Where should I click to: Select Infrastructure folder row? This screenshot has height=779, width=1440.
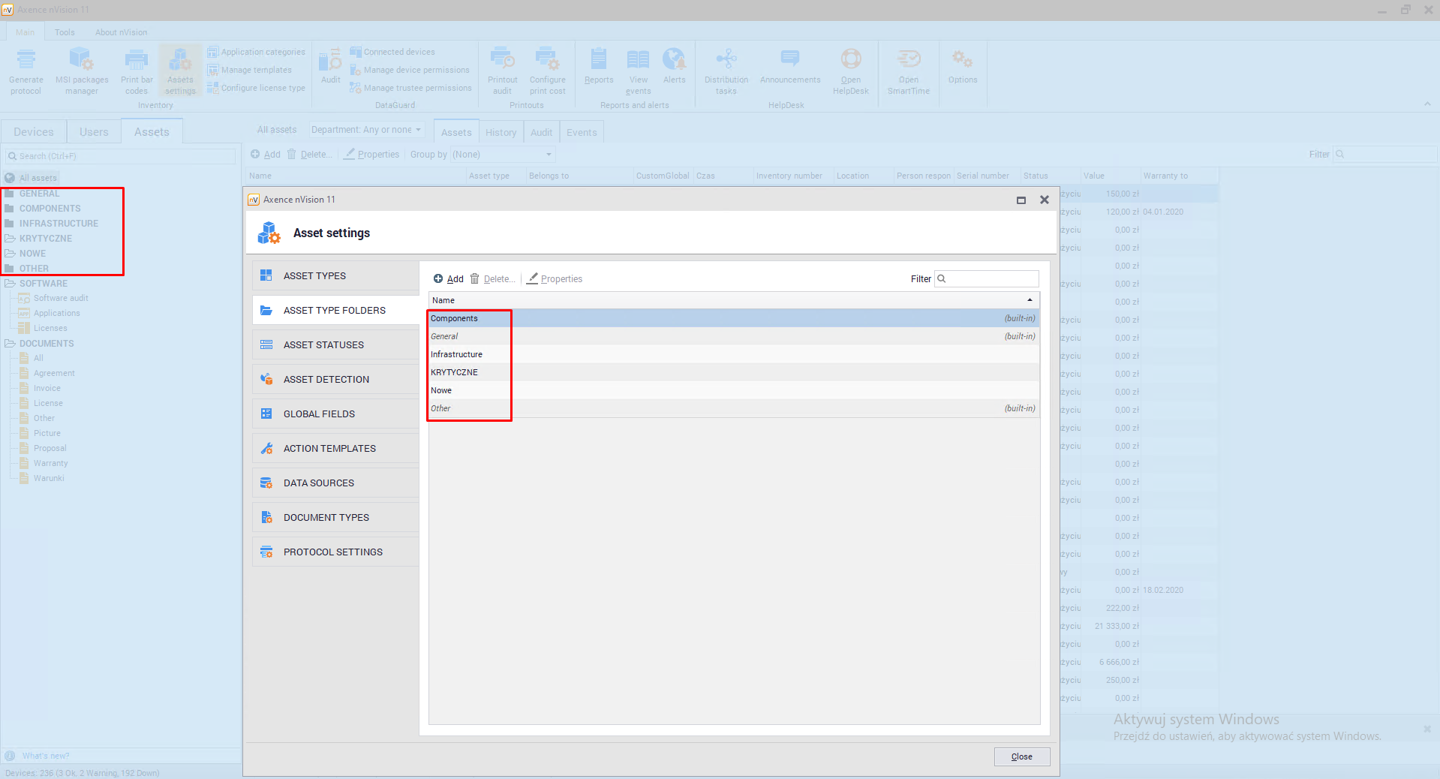pyautogui.click(x=456, y=354)
